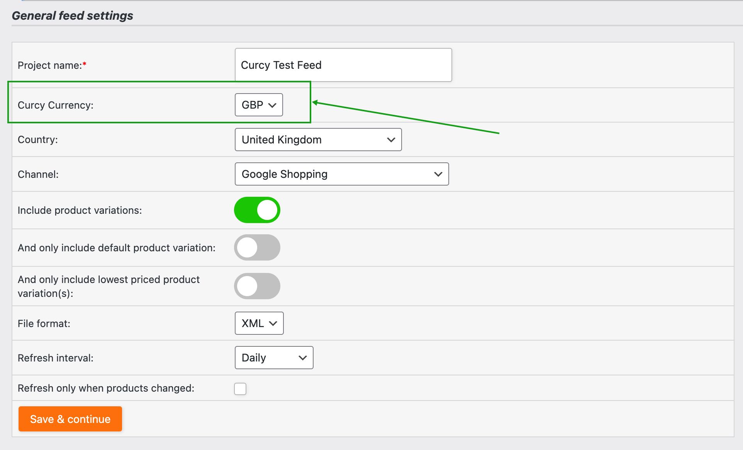Click the Include product variations label
The width and height of the screenshot is (743, 450).
click(80, 210)
